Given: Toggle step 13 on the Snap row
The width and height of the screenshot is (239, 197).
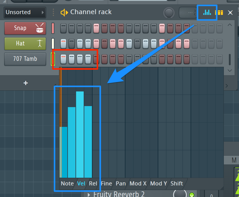Looking at the screenshot, I should pyautogui.click(x=162, y=28).
